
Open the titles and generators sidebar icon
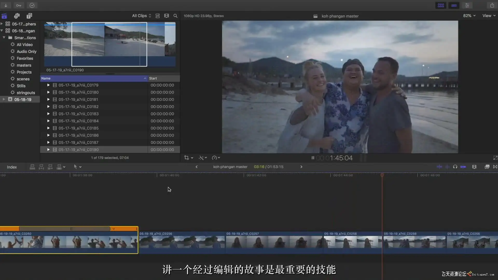pos(29,16)
